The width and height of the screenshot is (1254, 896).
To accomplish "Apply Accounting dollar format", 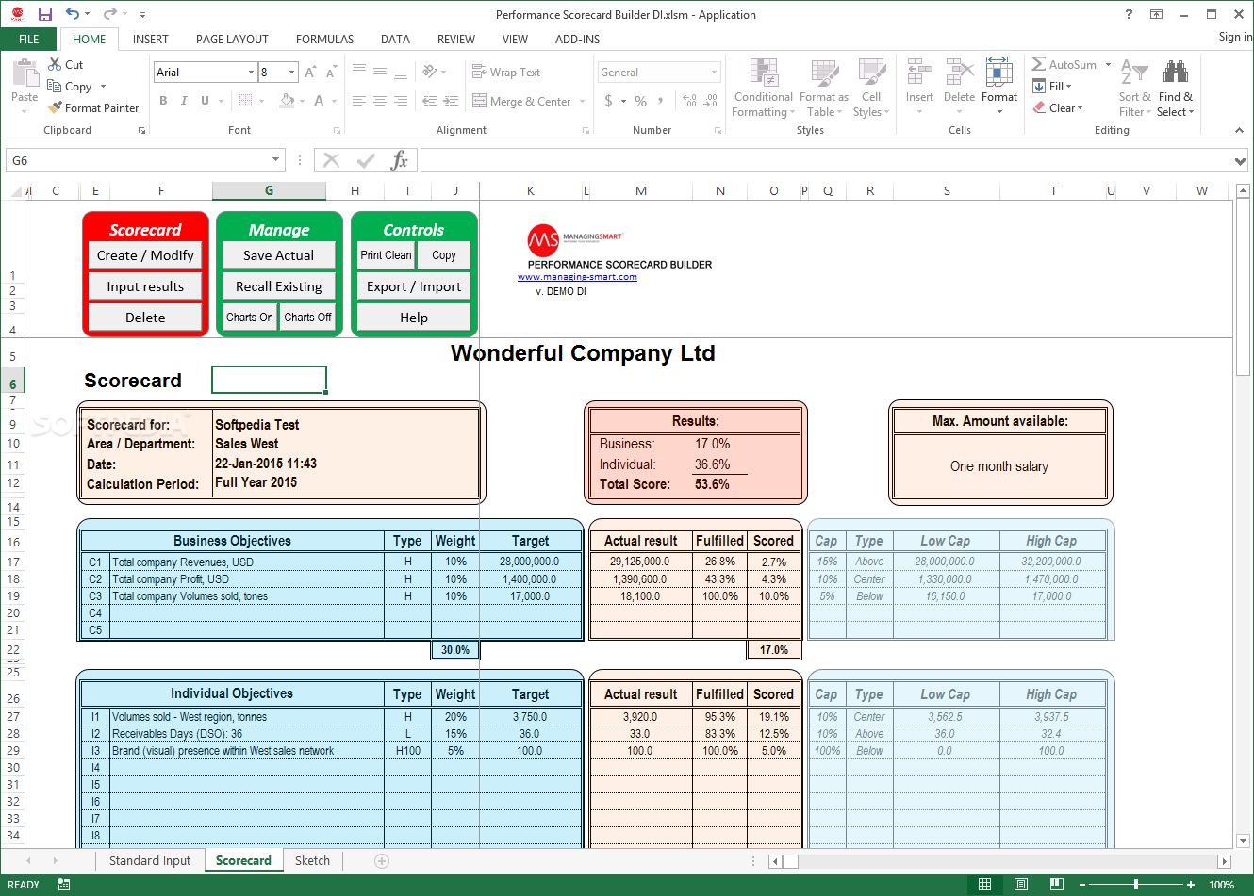I will point(608,101).
